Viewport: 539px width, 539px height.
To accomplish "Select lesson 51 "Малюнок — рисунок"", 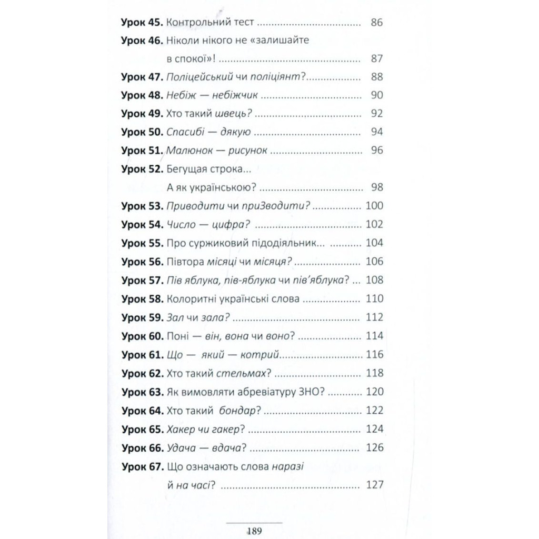I will click(x=216, y=151).
